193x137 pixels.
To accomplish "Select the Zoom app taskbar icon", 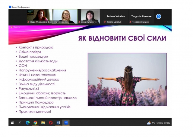I will (x=66, y=123).
